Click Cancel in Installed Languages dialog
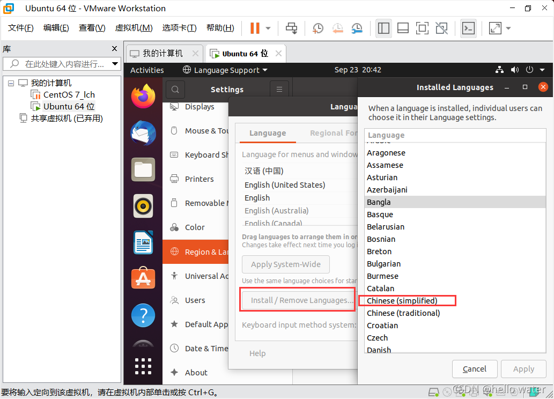Image resolution: width=554 pixels, height=399 pixels. point(475,369)
